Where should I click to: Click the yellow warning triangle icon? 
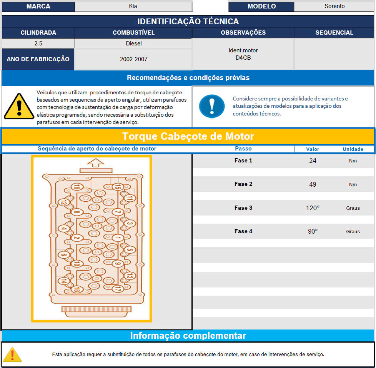(x=19, y=107)
